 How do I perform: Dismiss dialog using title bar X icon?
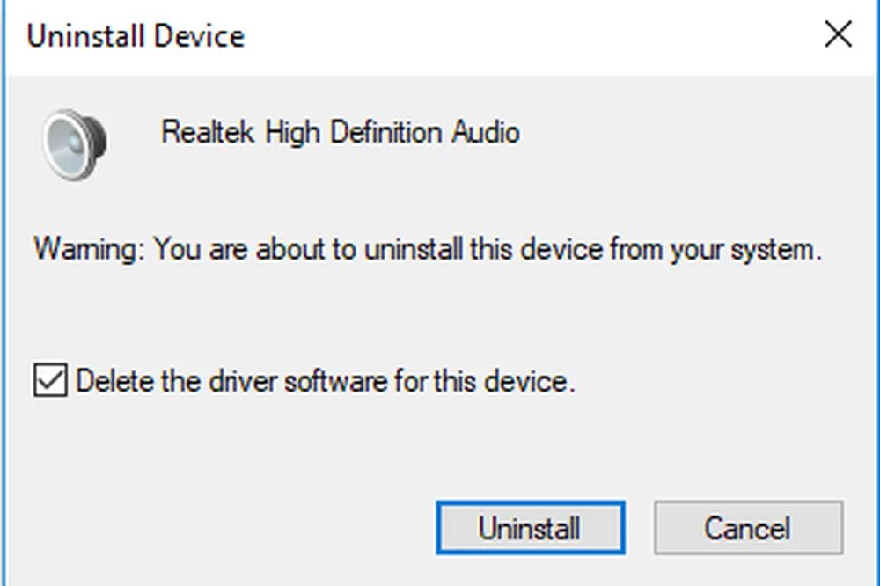tap(839, 34)
